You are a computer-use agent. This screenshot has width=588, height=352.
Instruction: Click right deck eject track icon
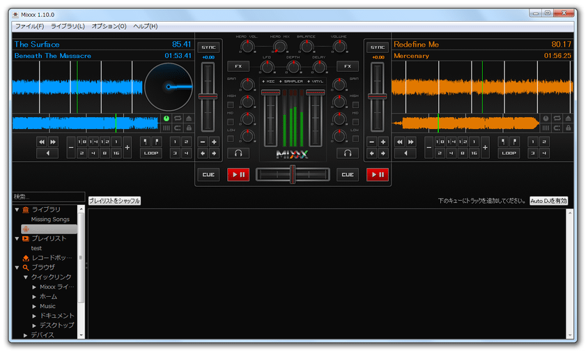click(x=568, y=118)
